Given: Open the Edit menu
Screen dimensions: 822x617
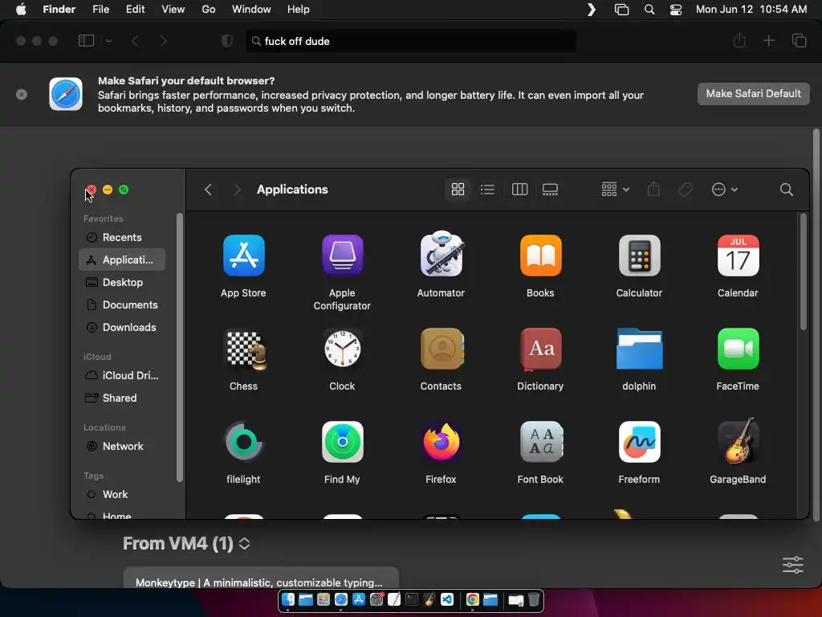Looking at the screenshot, I should point(135,10).
